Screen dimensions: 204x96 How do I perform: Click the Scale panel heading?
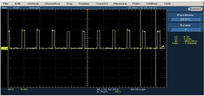tap(185, 25)
